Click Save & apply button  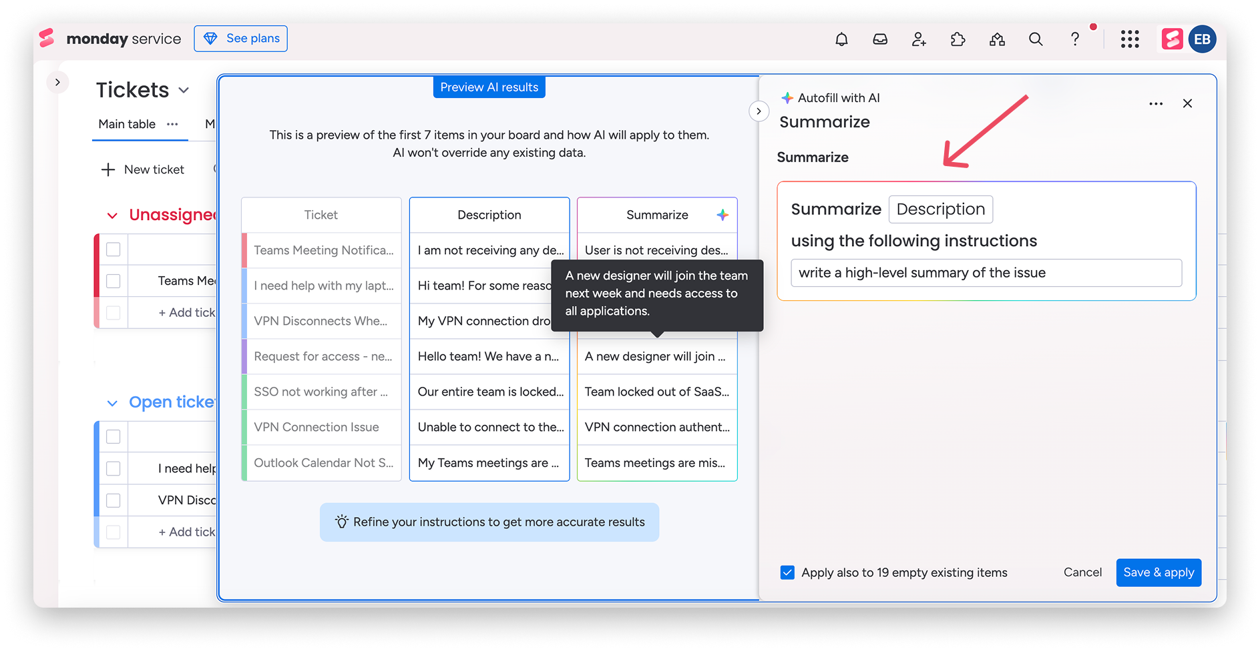(1159, 572)
